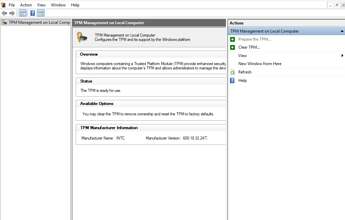Open the File menu
Screen dimensions: 345x220
[x=12, y=5]
